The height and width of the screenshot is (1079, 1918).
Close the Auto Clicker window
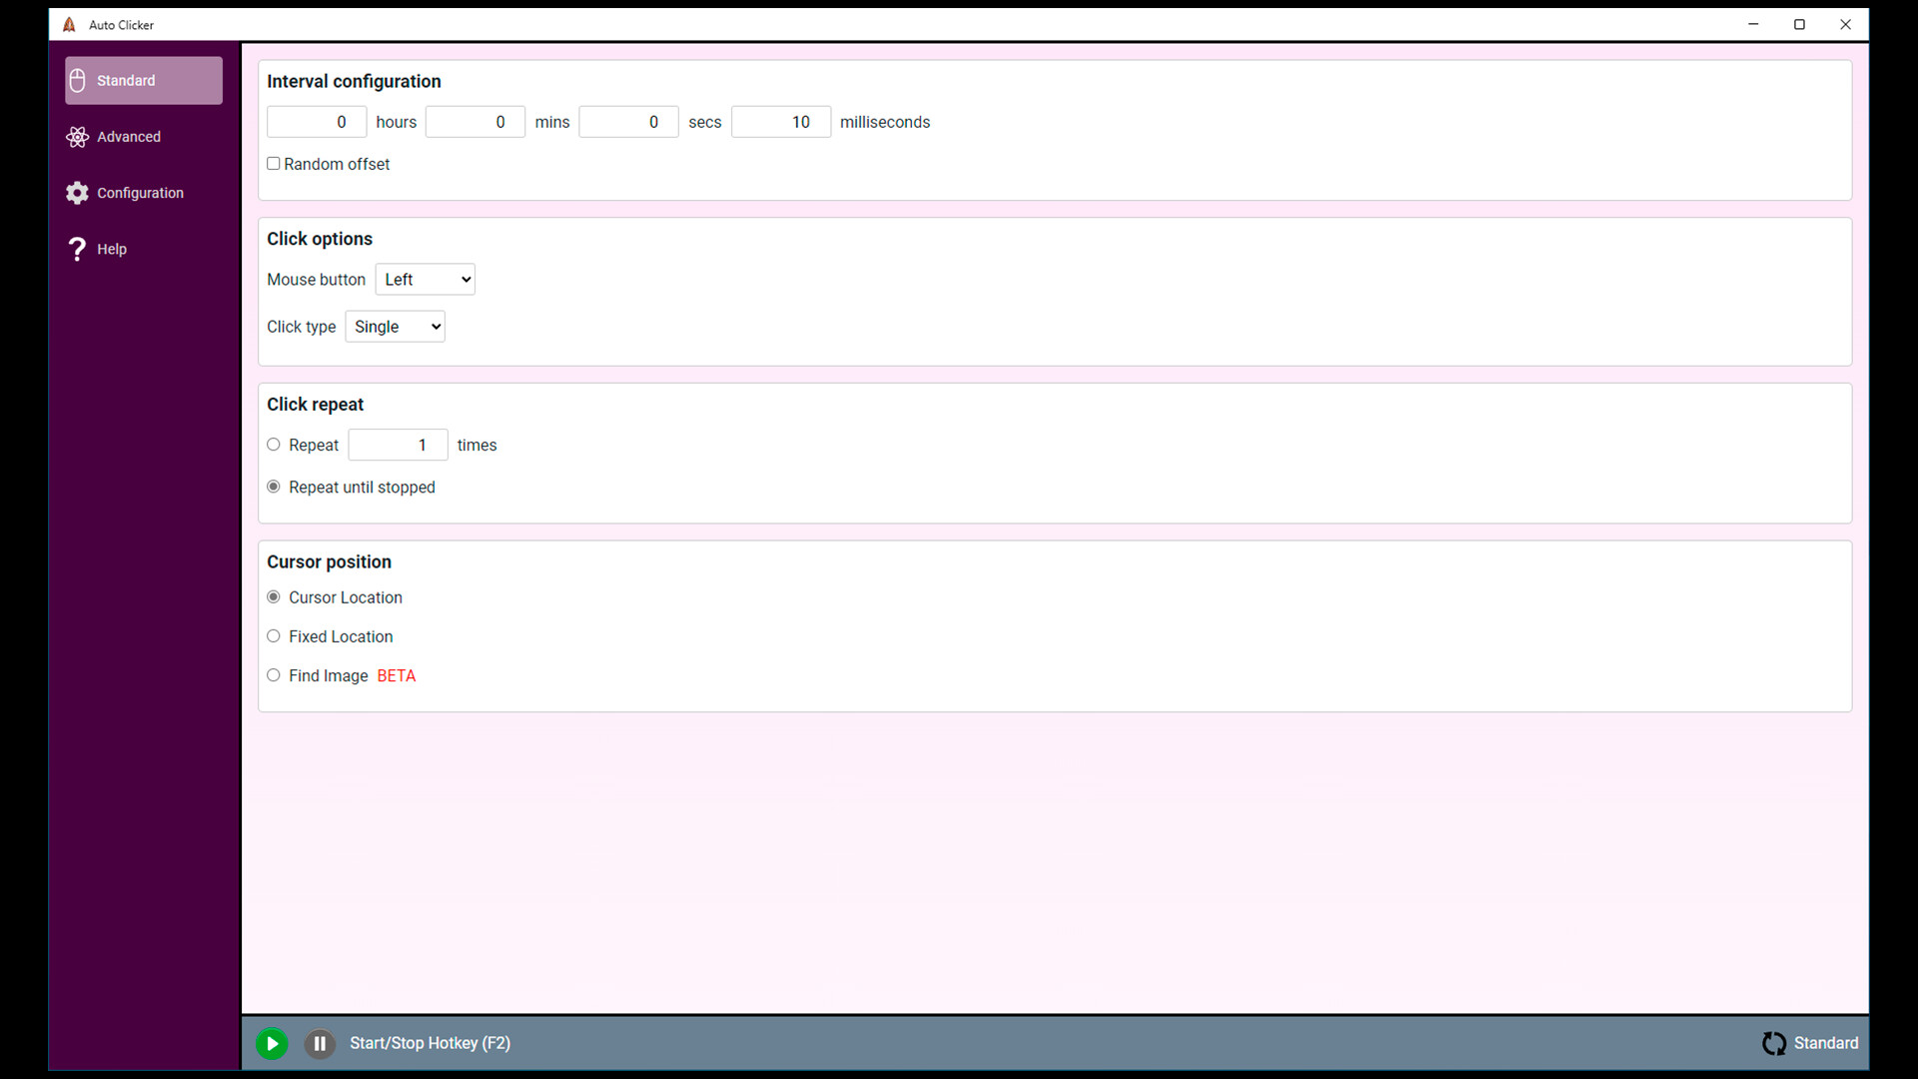coord(1845,25)
